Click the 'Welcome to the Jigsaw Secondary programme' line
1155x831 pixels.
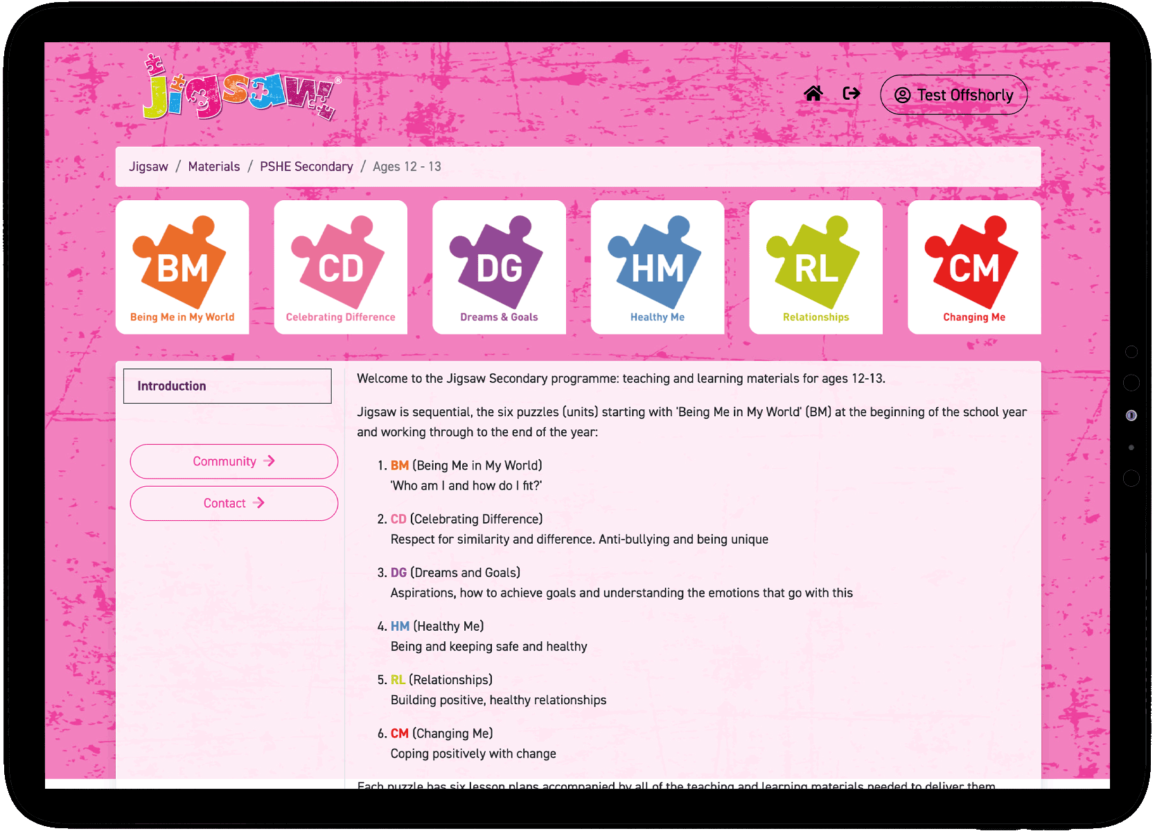[621, 379]
